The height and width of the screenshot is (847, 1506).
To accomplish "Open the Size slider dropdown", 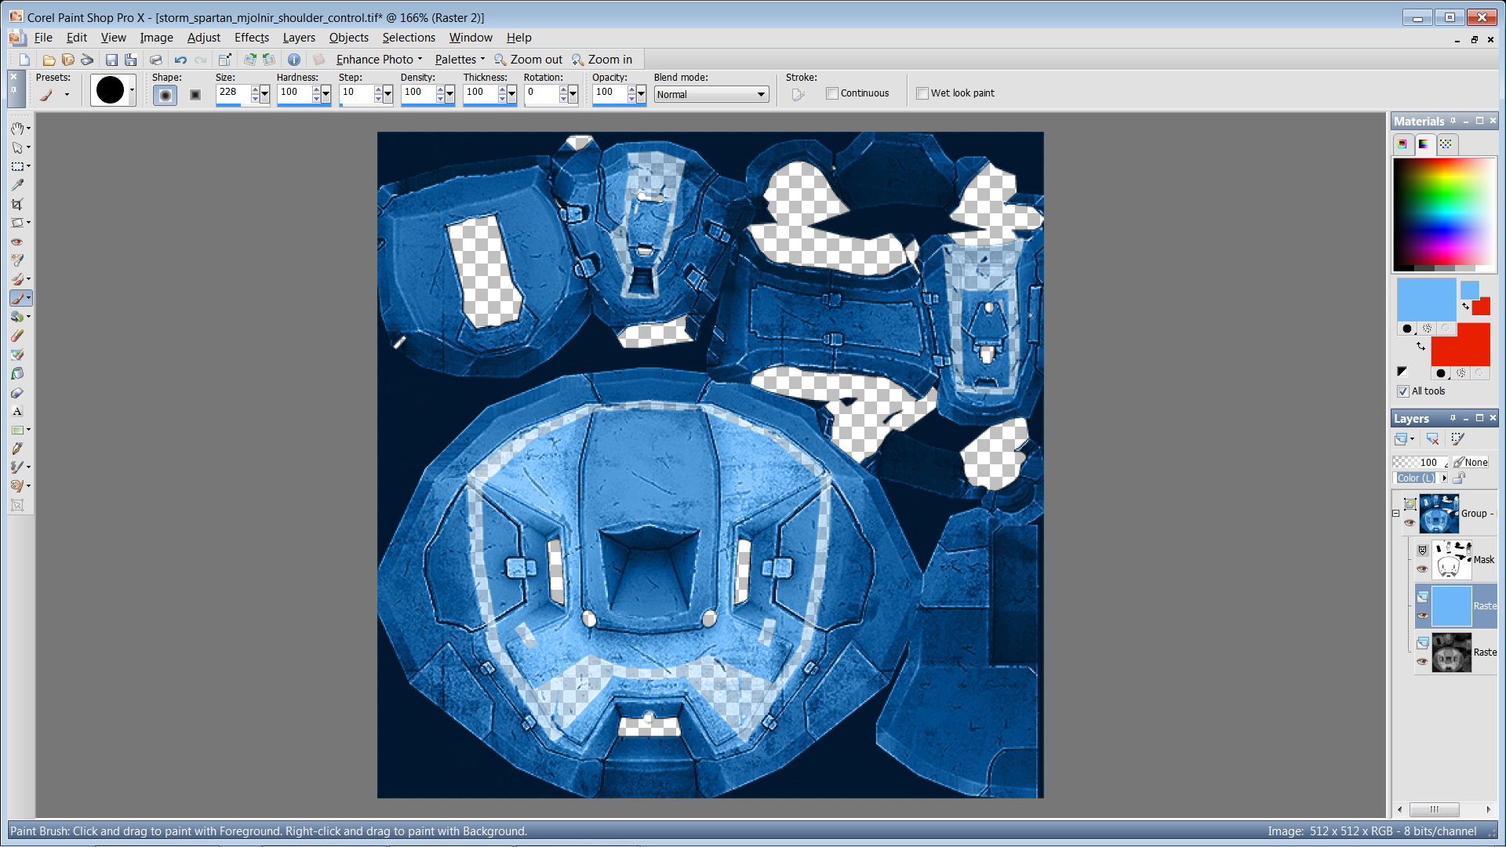I will point(264,94).
